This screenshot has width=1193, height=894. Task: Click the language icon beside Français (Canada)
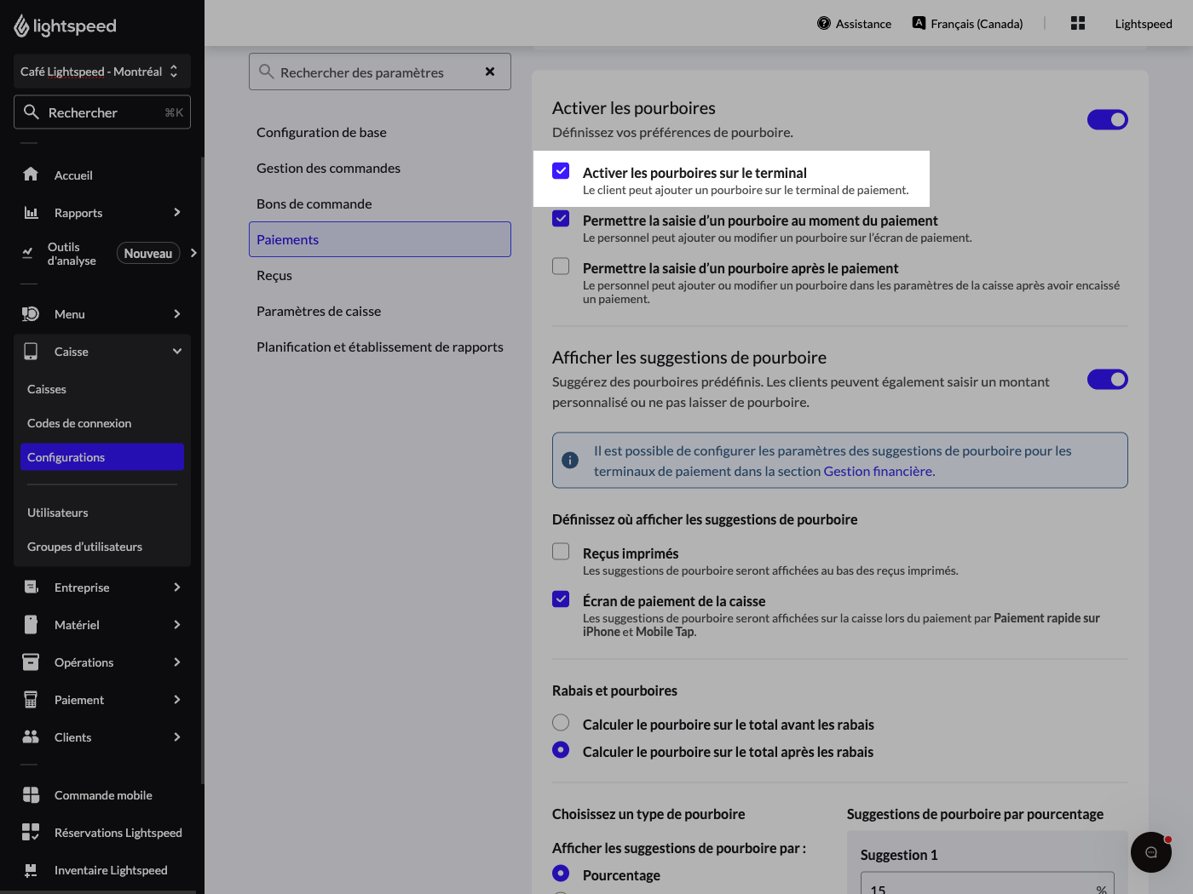pos(919,23)
